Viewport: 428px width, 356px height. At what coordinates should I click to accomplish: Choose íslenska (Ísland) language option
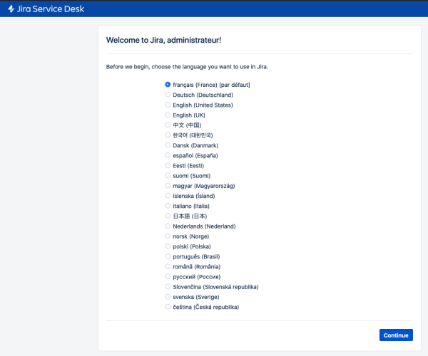[x=168, y=196]
